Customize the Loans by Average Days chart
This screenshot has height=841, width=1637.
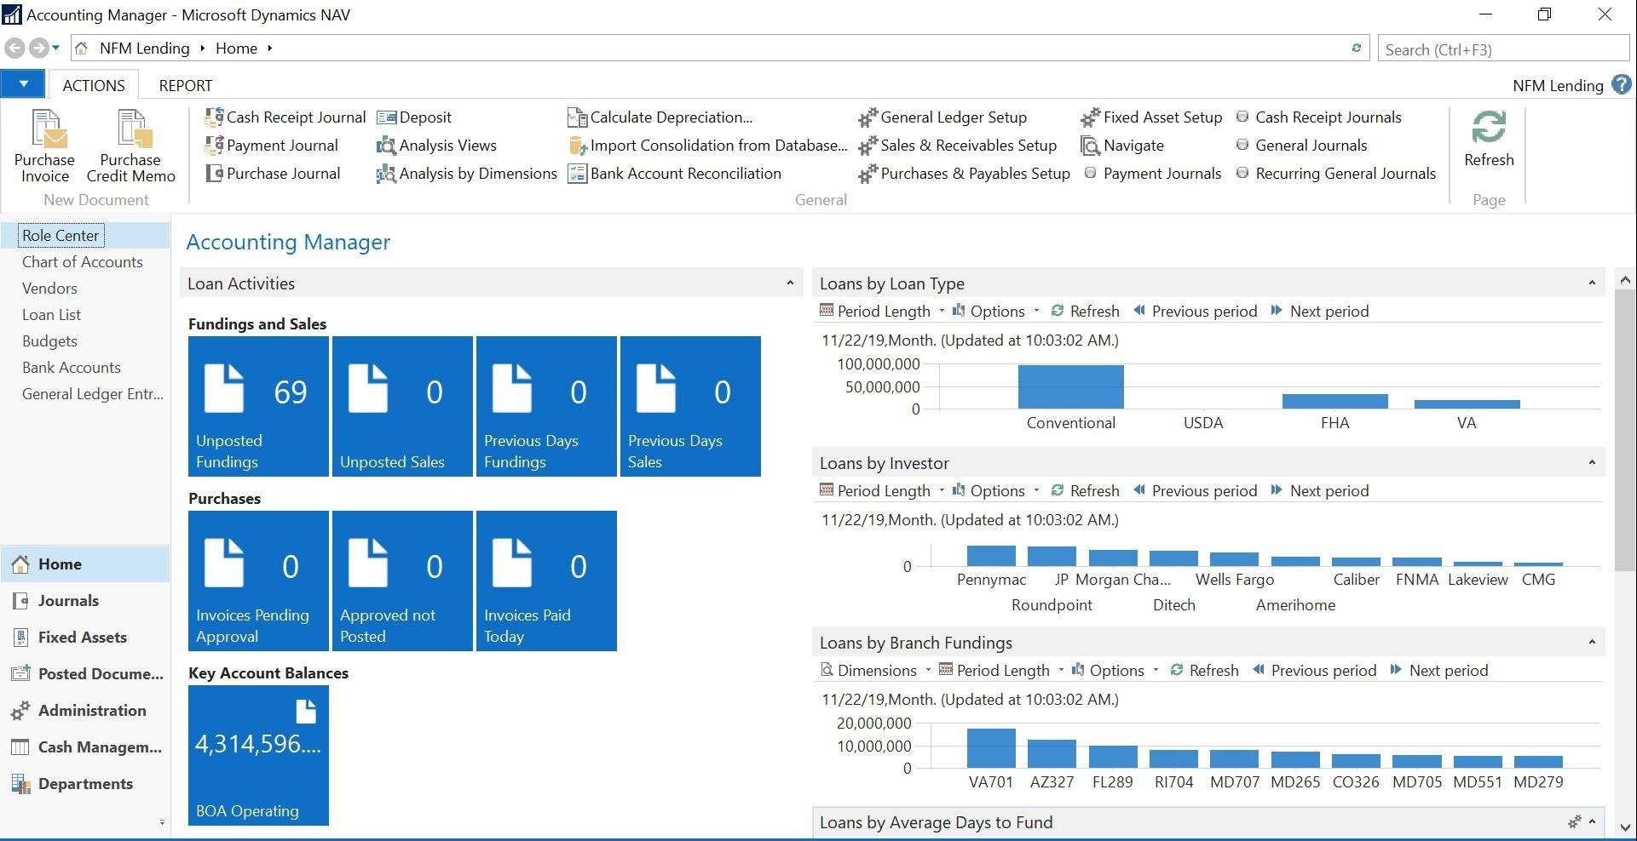(1574, 822)
